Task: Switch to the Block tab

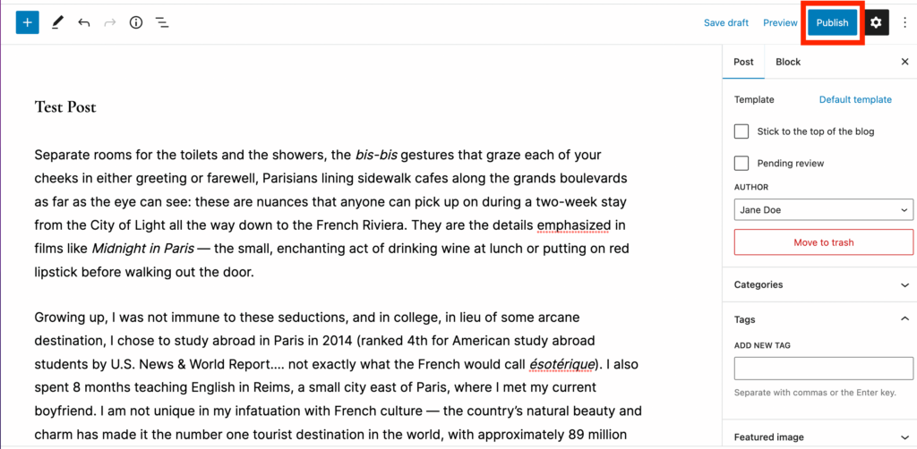Action: (x=788, y=62)
